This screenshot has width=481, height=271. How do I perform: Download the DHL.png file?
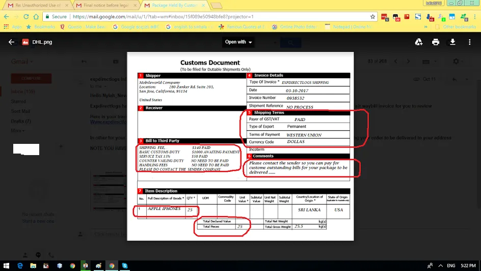point(452,42)
